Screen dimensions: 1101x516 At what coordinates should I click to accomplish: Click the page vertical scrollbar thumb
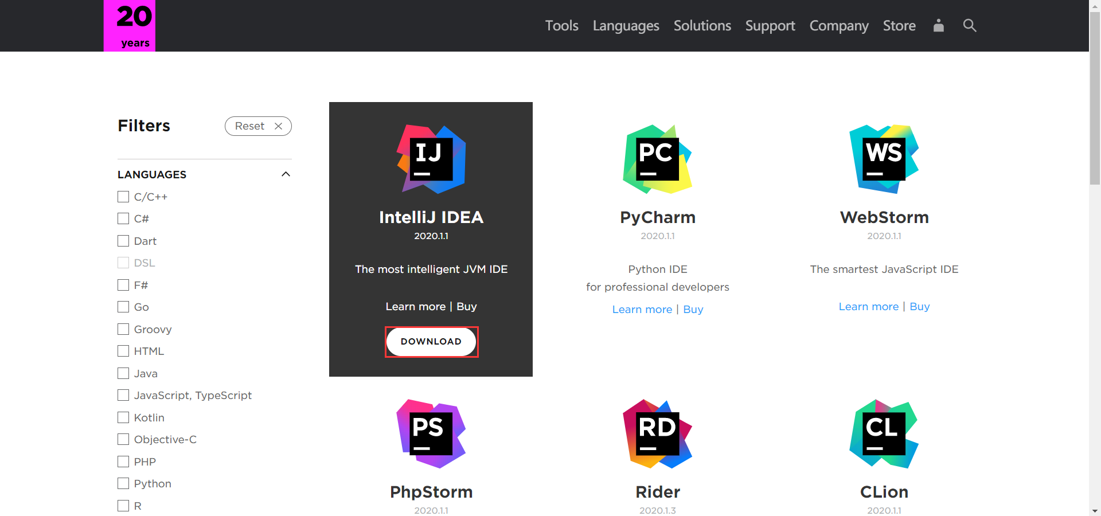(1095, 97)
